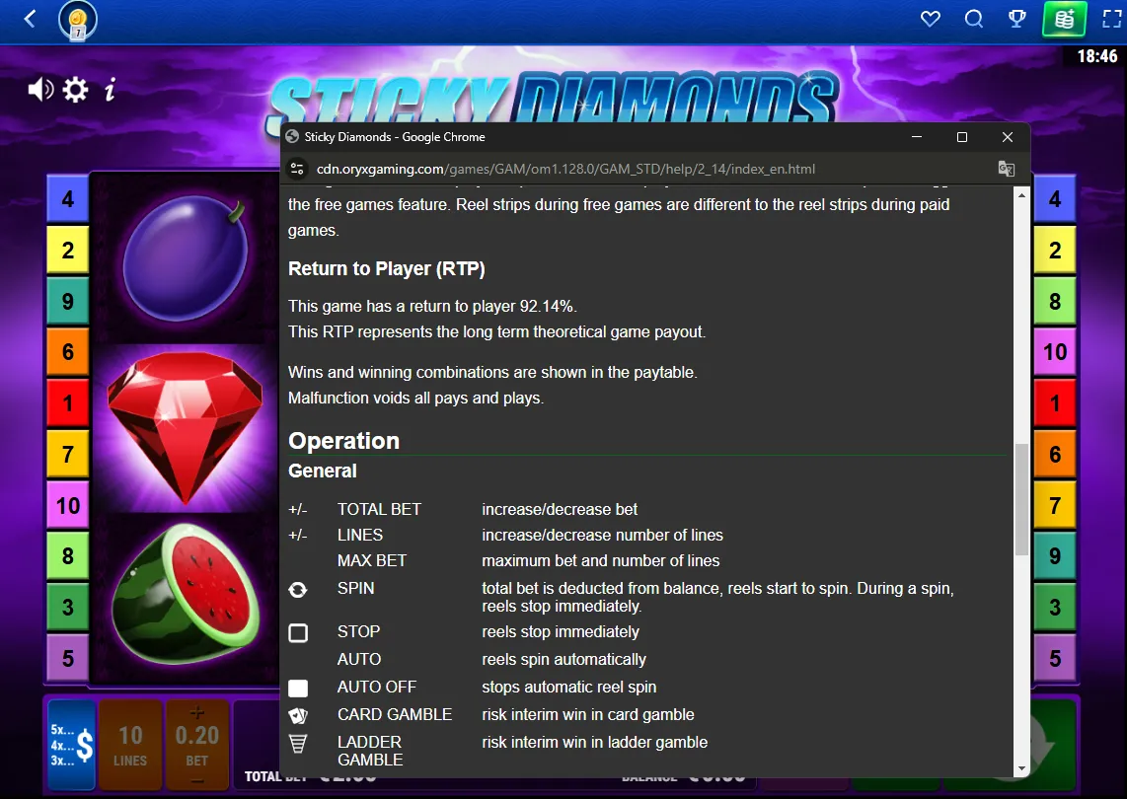Open the paytable button with dollar sign

coord(72,745)
